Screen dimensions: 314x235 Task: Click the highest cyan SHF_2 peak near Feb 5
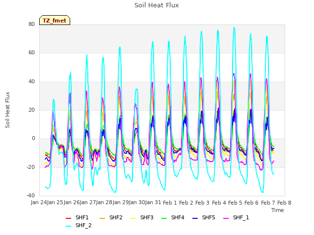234,28
